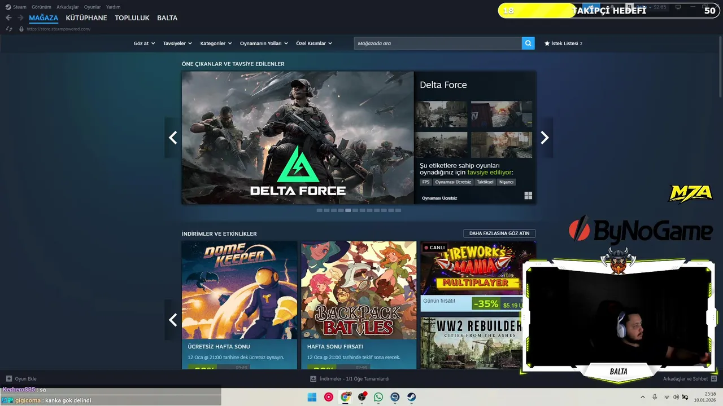The width and height of the screenshot is (723, 406).
Task: Open the Oyunlar menu
Action: pos(93,7)
